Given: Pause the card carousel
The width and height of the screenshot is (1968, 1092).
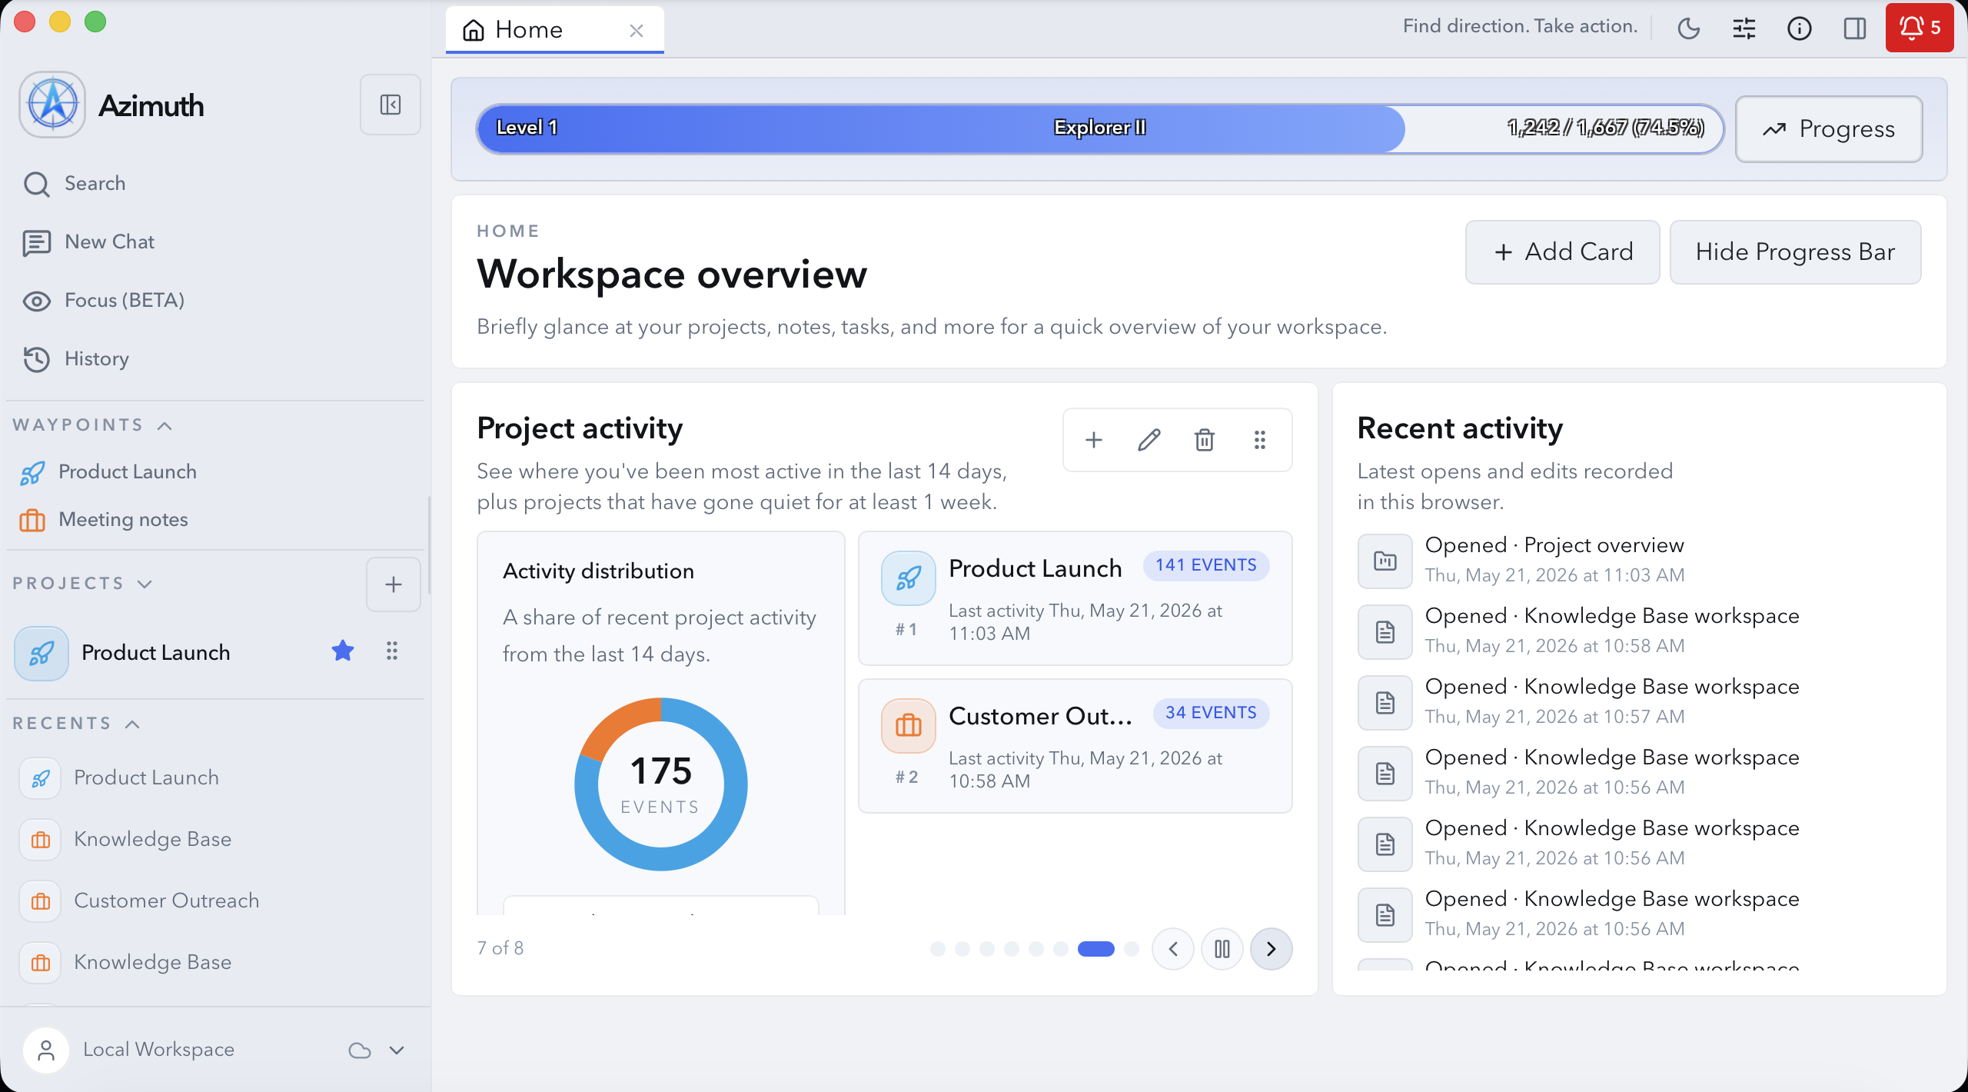Looking at the screenshot, I should pos(1222,949).
